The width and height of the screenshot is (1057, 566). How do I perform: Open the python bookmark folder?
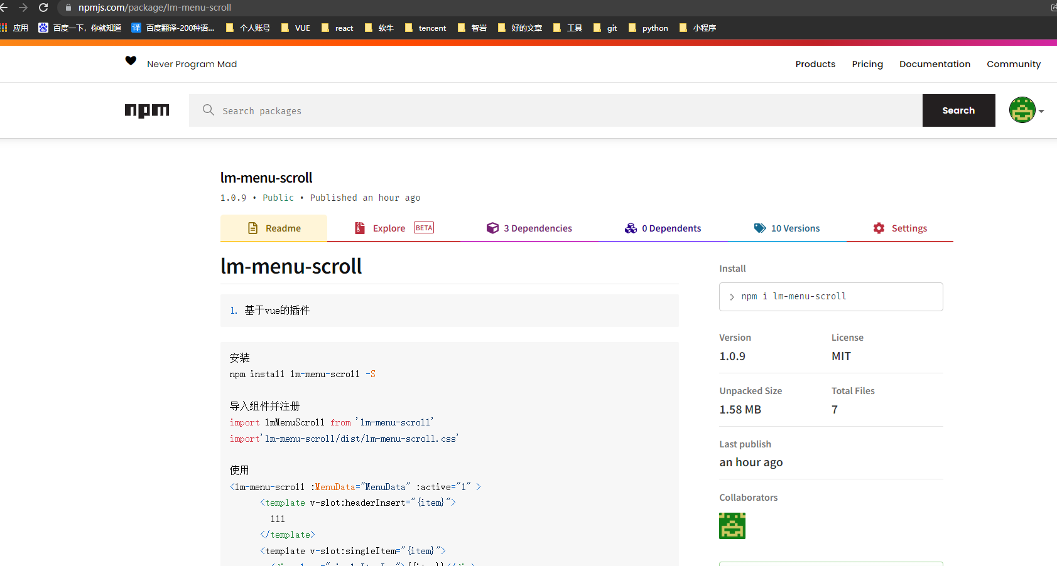point(648,28)
